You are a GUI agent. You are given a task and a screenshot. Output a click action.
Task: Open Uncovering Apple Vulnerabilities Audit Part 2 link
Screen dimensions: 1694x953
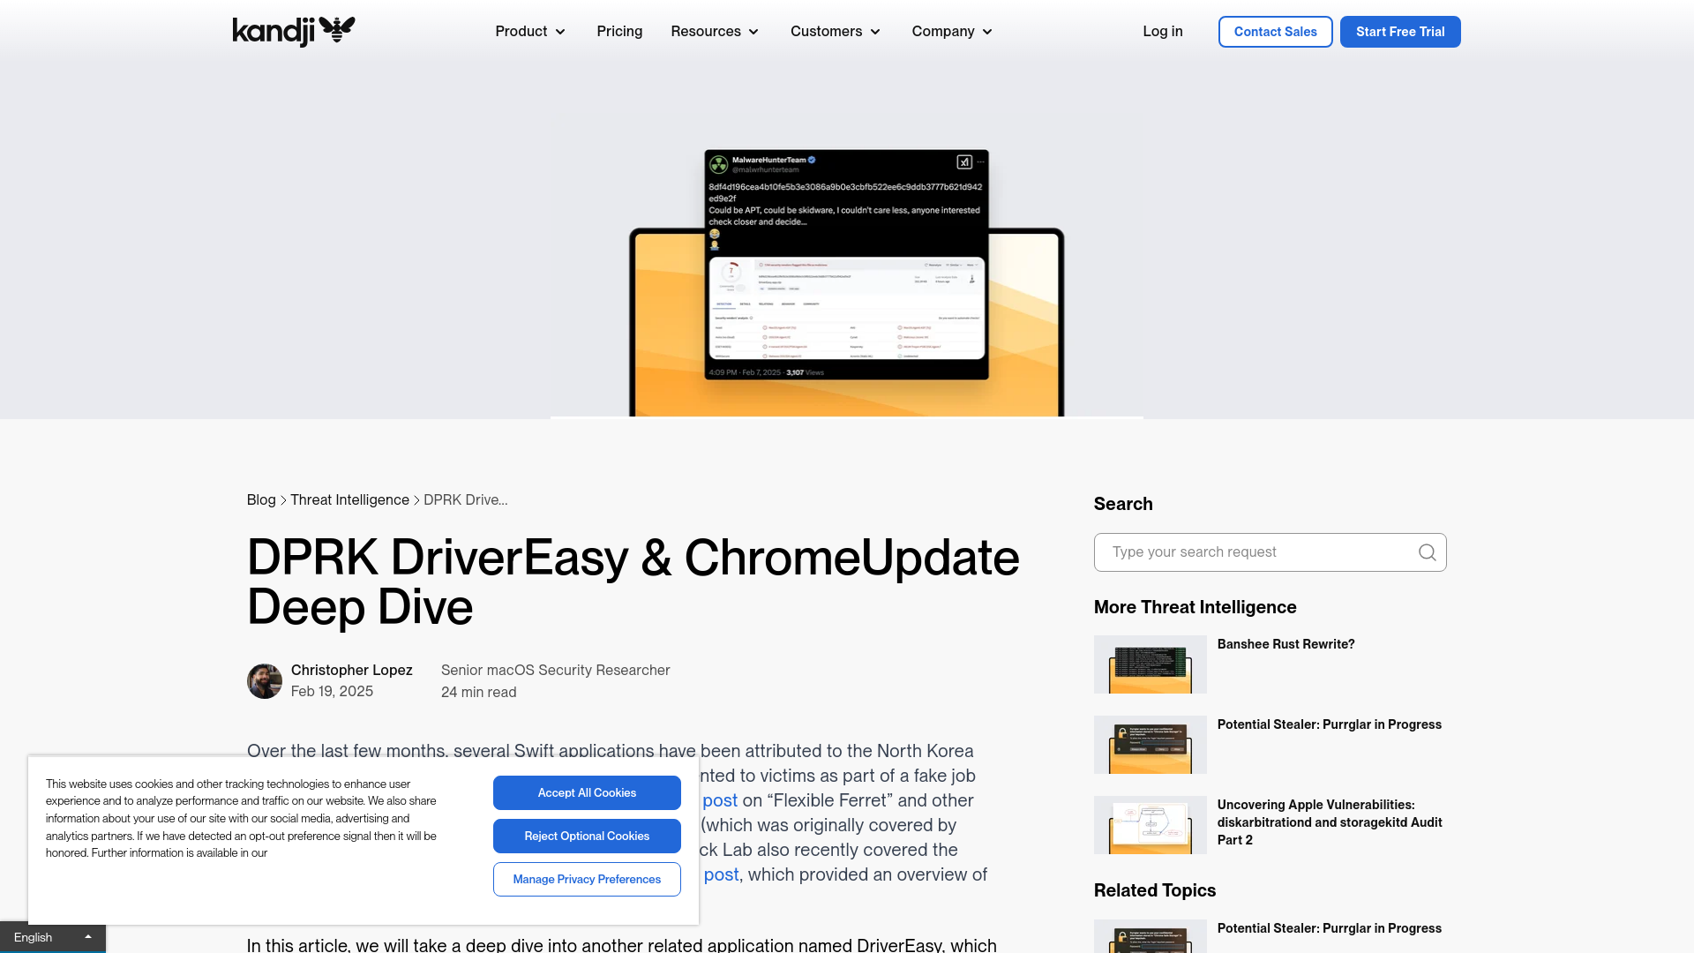click(1330, 822)
